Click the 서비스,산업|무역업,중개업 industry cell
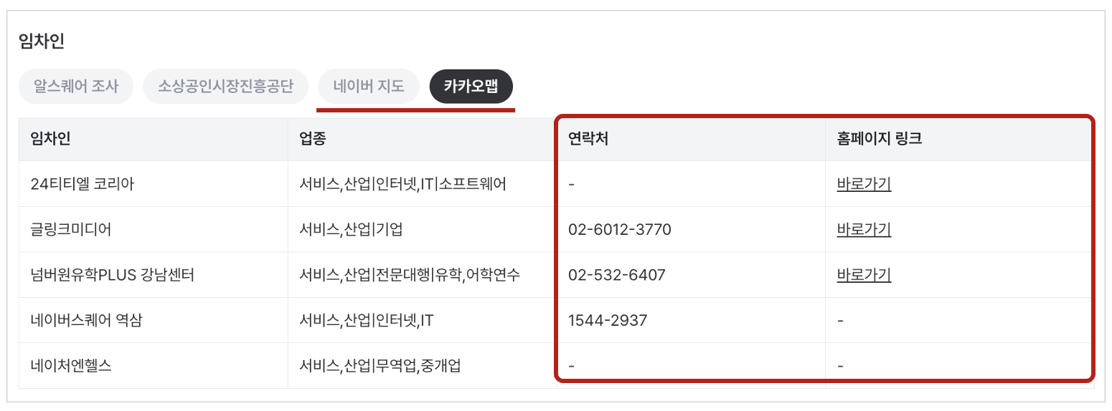 [380, 366]
